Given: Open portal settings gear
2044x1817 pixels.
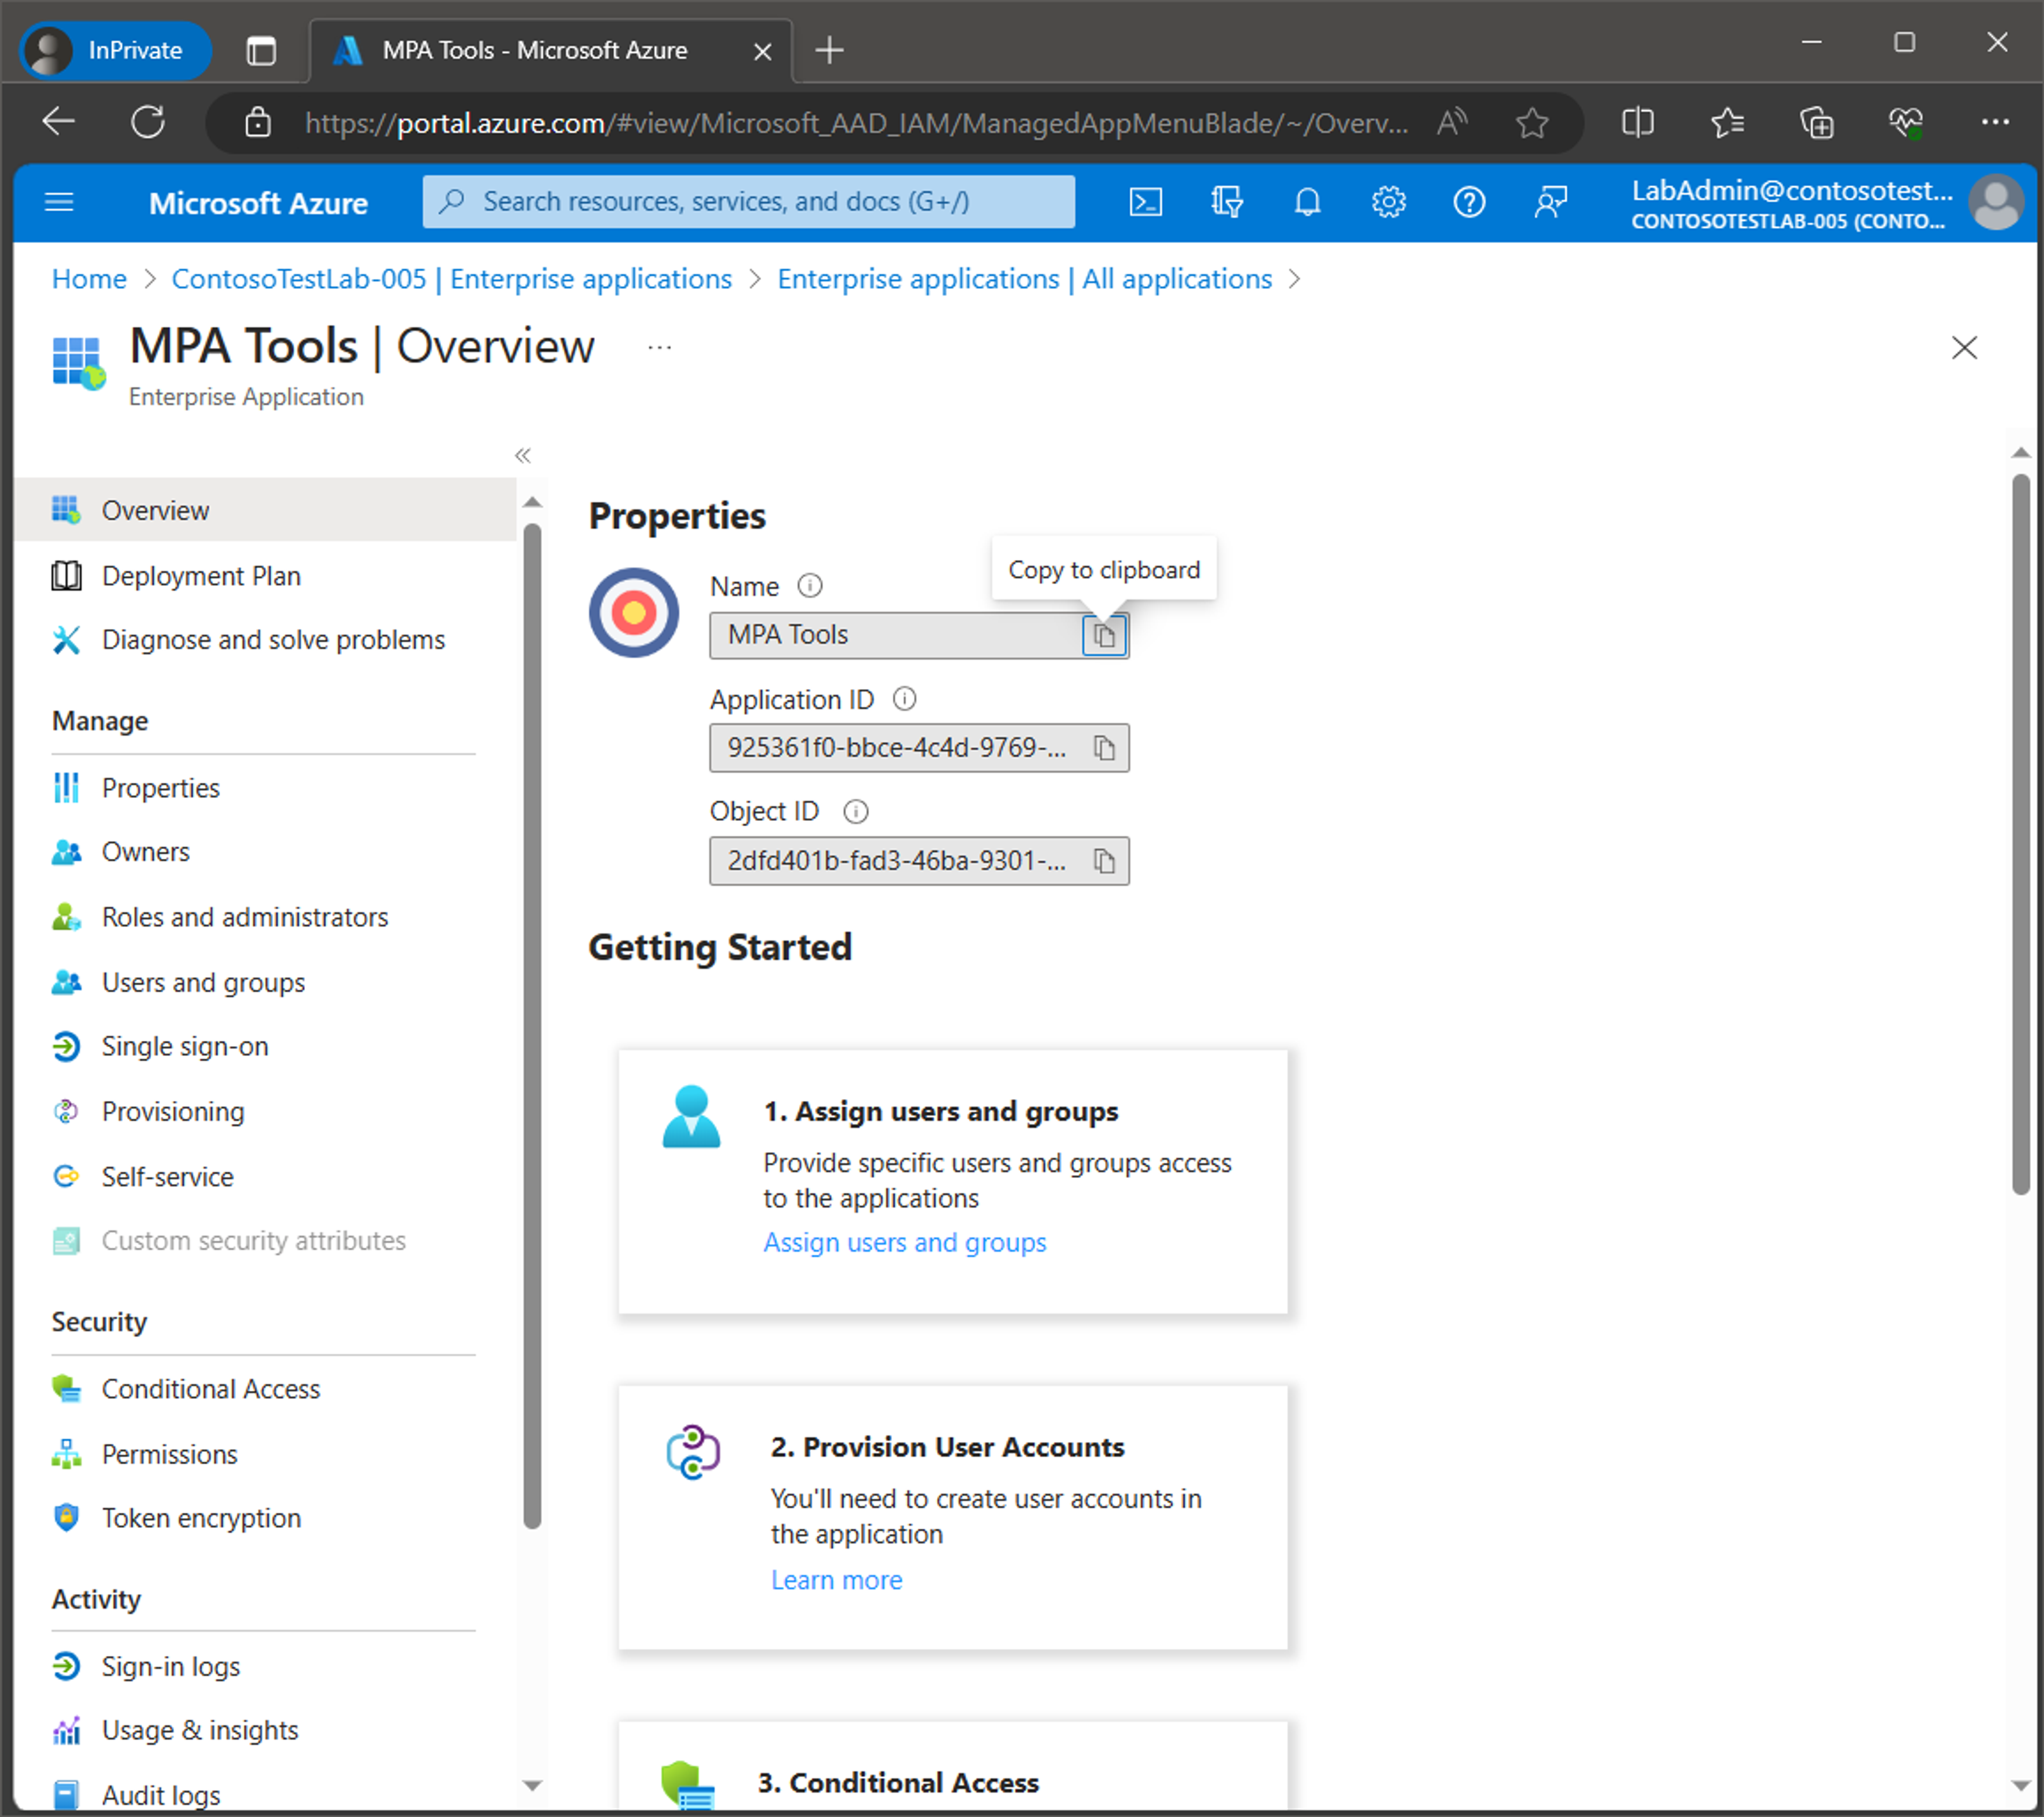Looking at the screenshot, I should tap(1389, 203).
